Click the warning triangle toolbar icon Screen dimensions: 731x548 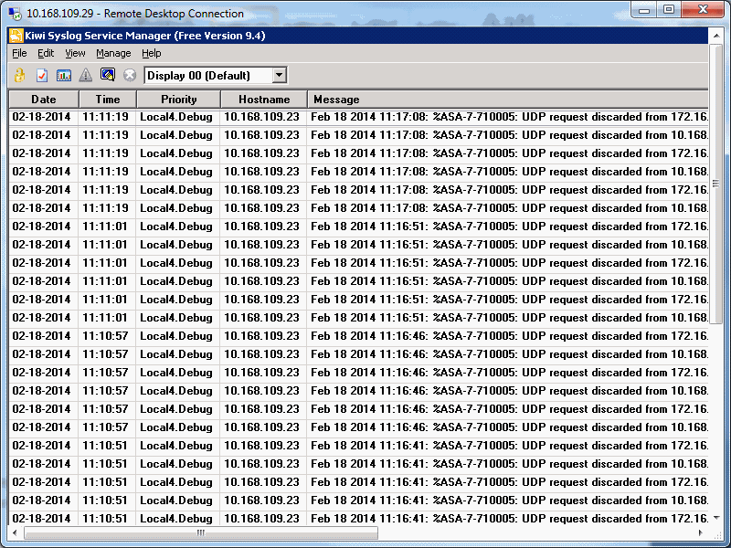click(x=86, y=75)
